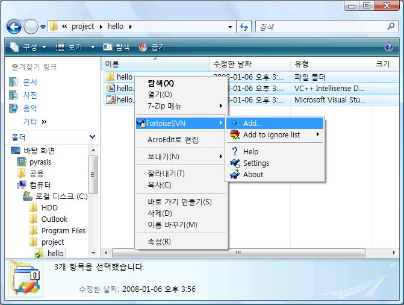Click the refresh button beside the address bar
Image resolution: width=404 pixels, height=305 pixels.
pos(244,27)
